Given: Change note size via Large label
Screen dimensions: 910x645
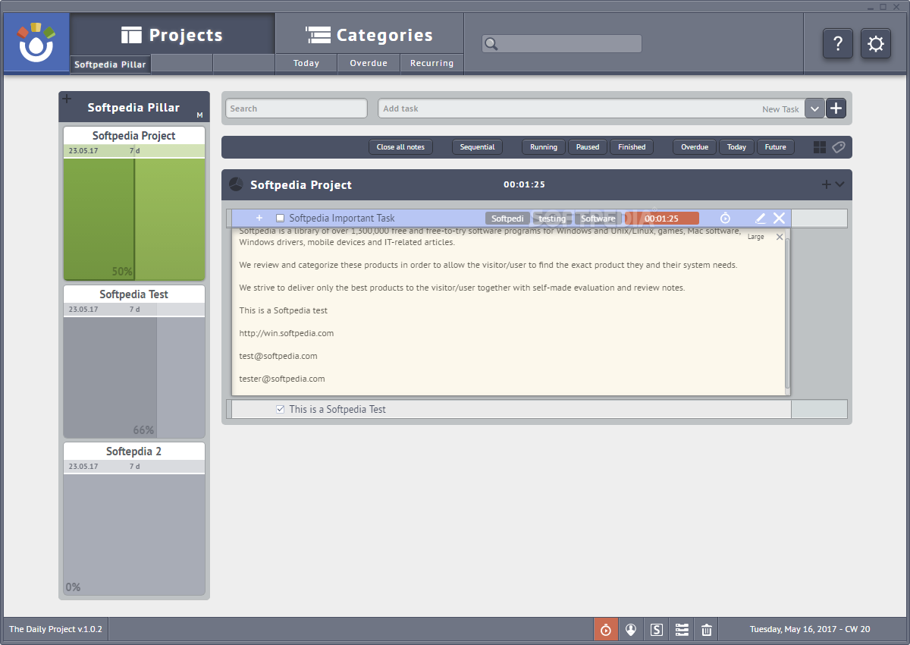Looking at the screenshot, I should tap(756, 237).
